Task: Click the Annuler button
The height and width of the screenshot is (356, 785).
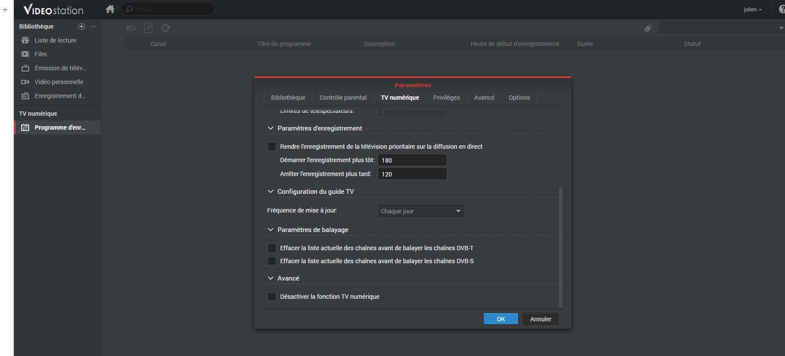Action: [x=540, y=319]
